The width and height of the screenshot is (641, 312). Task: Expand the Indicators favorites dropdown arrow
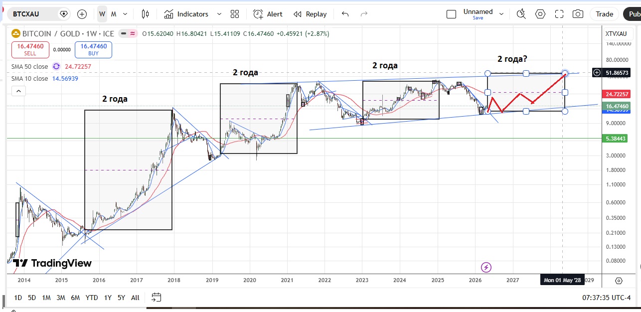click(x=219, y=14)
